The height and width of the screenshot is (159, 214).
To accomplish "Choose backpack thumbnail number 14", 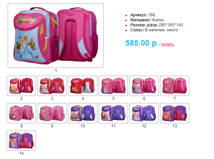I will [21, 140].
